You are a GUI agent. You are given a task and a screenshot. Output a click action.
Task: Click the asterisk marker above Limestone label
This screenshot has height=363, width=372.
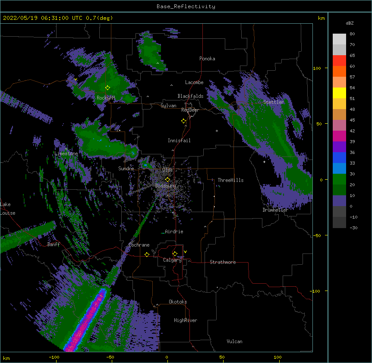pyautogui.click(x=66, y=149)
